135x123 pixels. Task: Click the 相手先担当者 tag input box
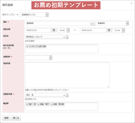62,49
